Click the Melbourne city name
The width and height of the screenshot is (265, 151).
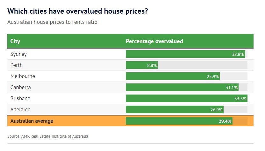pyautogui.click(x=23, y=76)
